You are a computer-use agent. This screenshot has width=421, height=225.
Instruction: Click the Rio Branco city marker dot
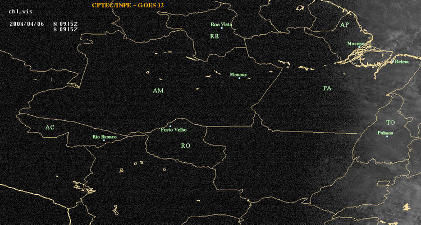104,140
